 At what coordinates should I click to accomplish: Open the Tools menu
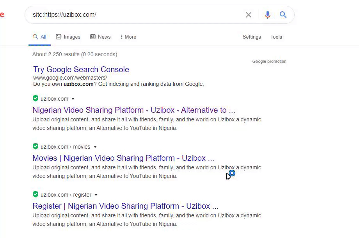click(x=276, y=37)
